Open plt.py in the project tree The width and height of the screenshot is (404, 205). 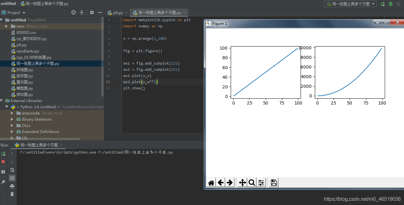point(21,45)
